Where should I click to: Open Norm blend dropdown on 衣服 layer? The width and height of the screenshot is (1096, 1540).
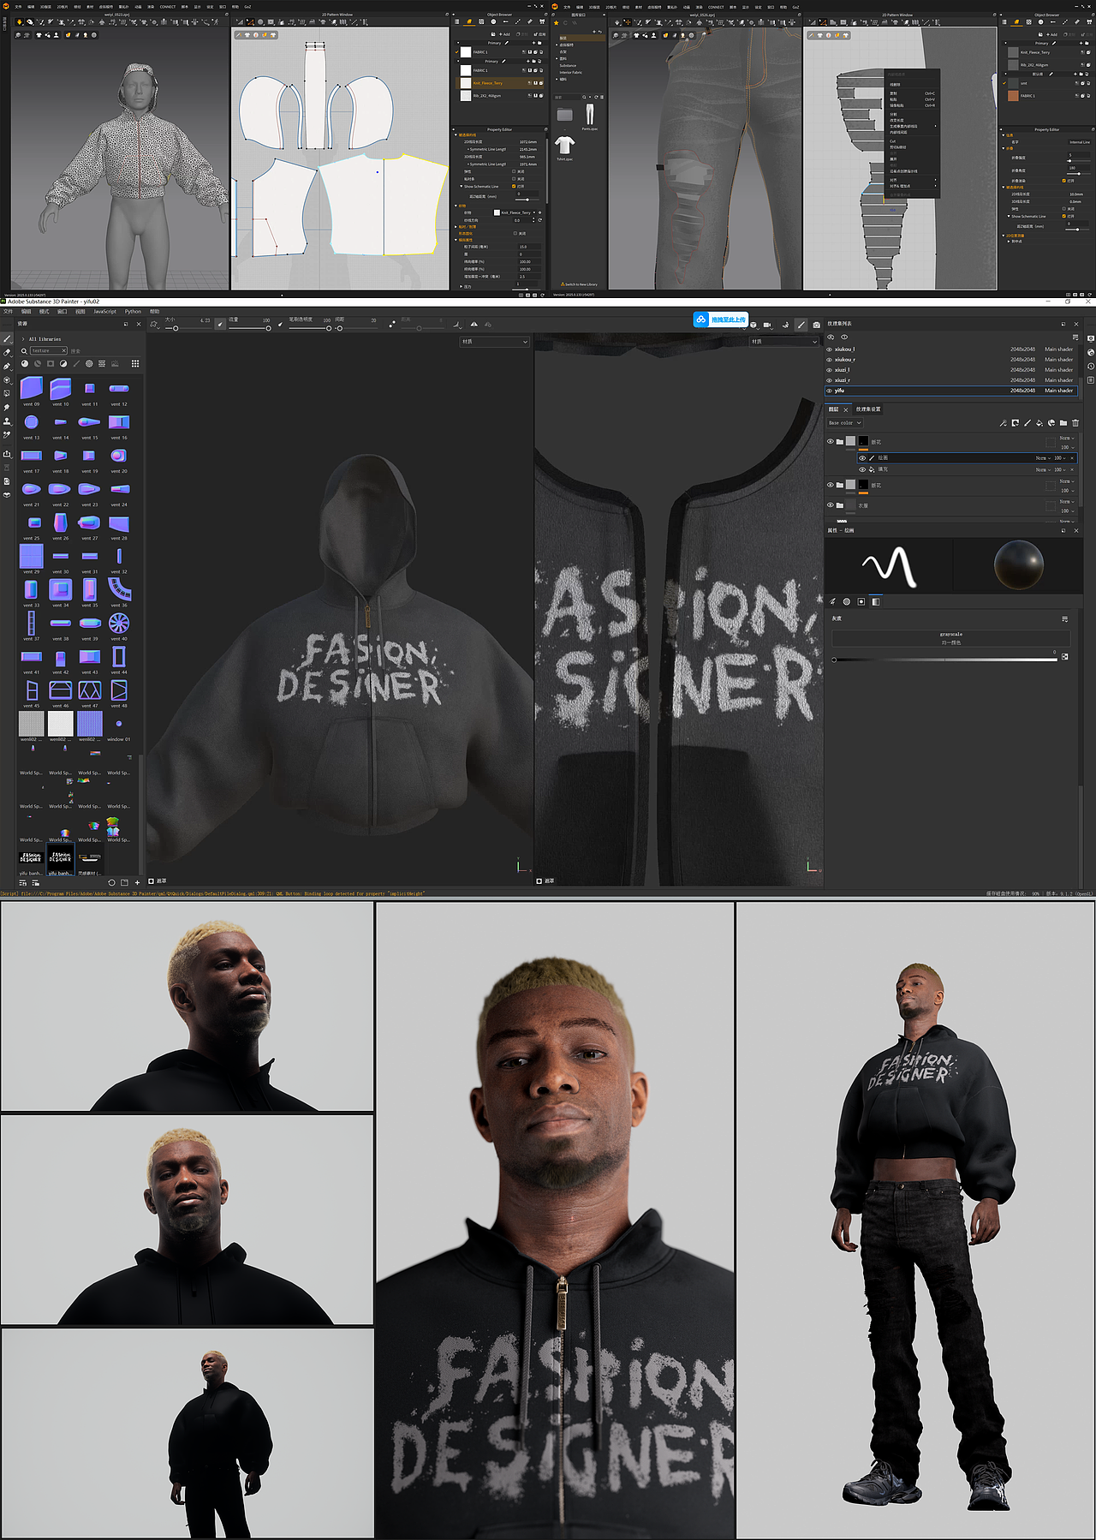pos(1066,502)
